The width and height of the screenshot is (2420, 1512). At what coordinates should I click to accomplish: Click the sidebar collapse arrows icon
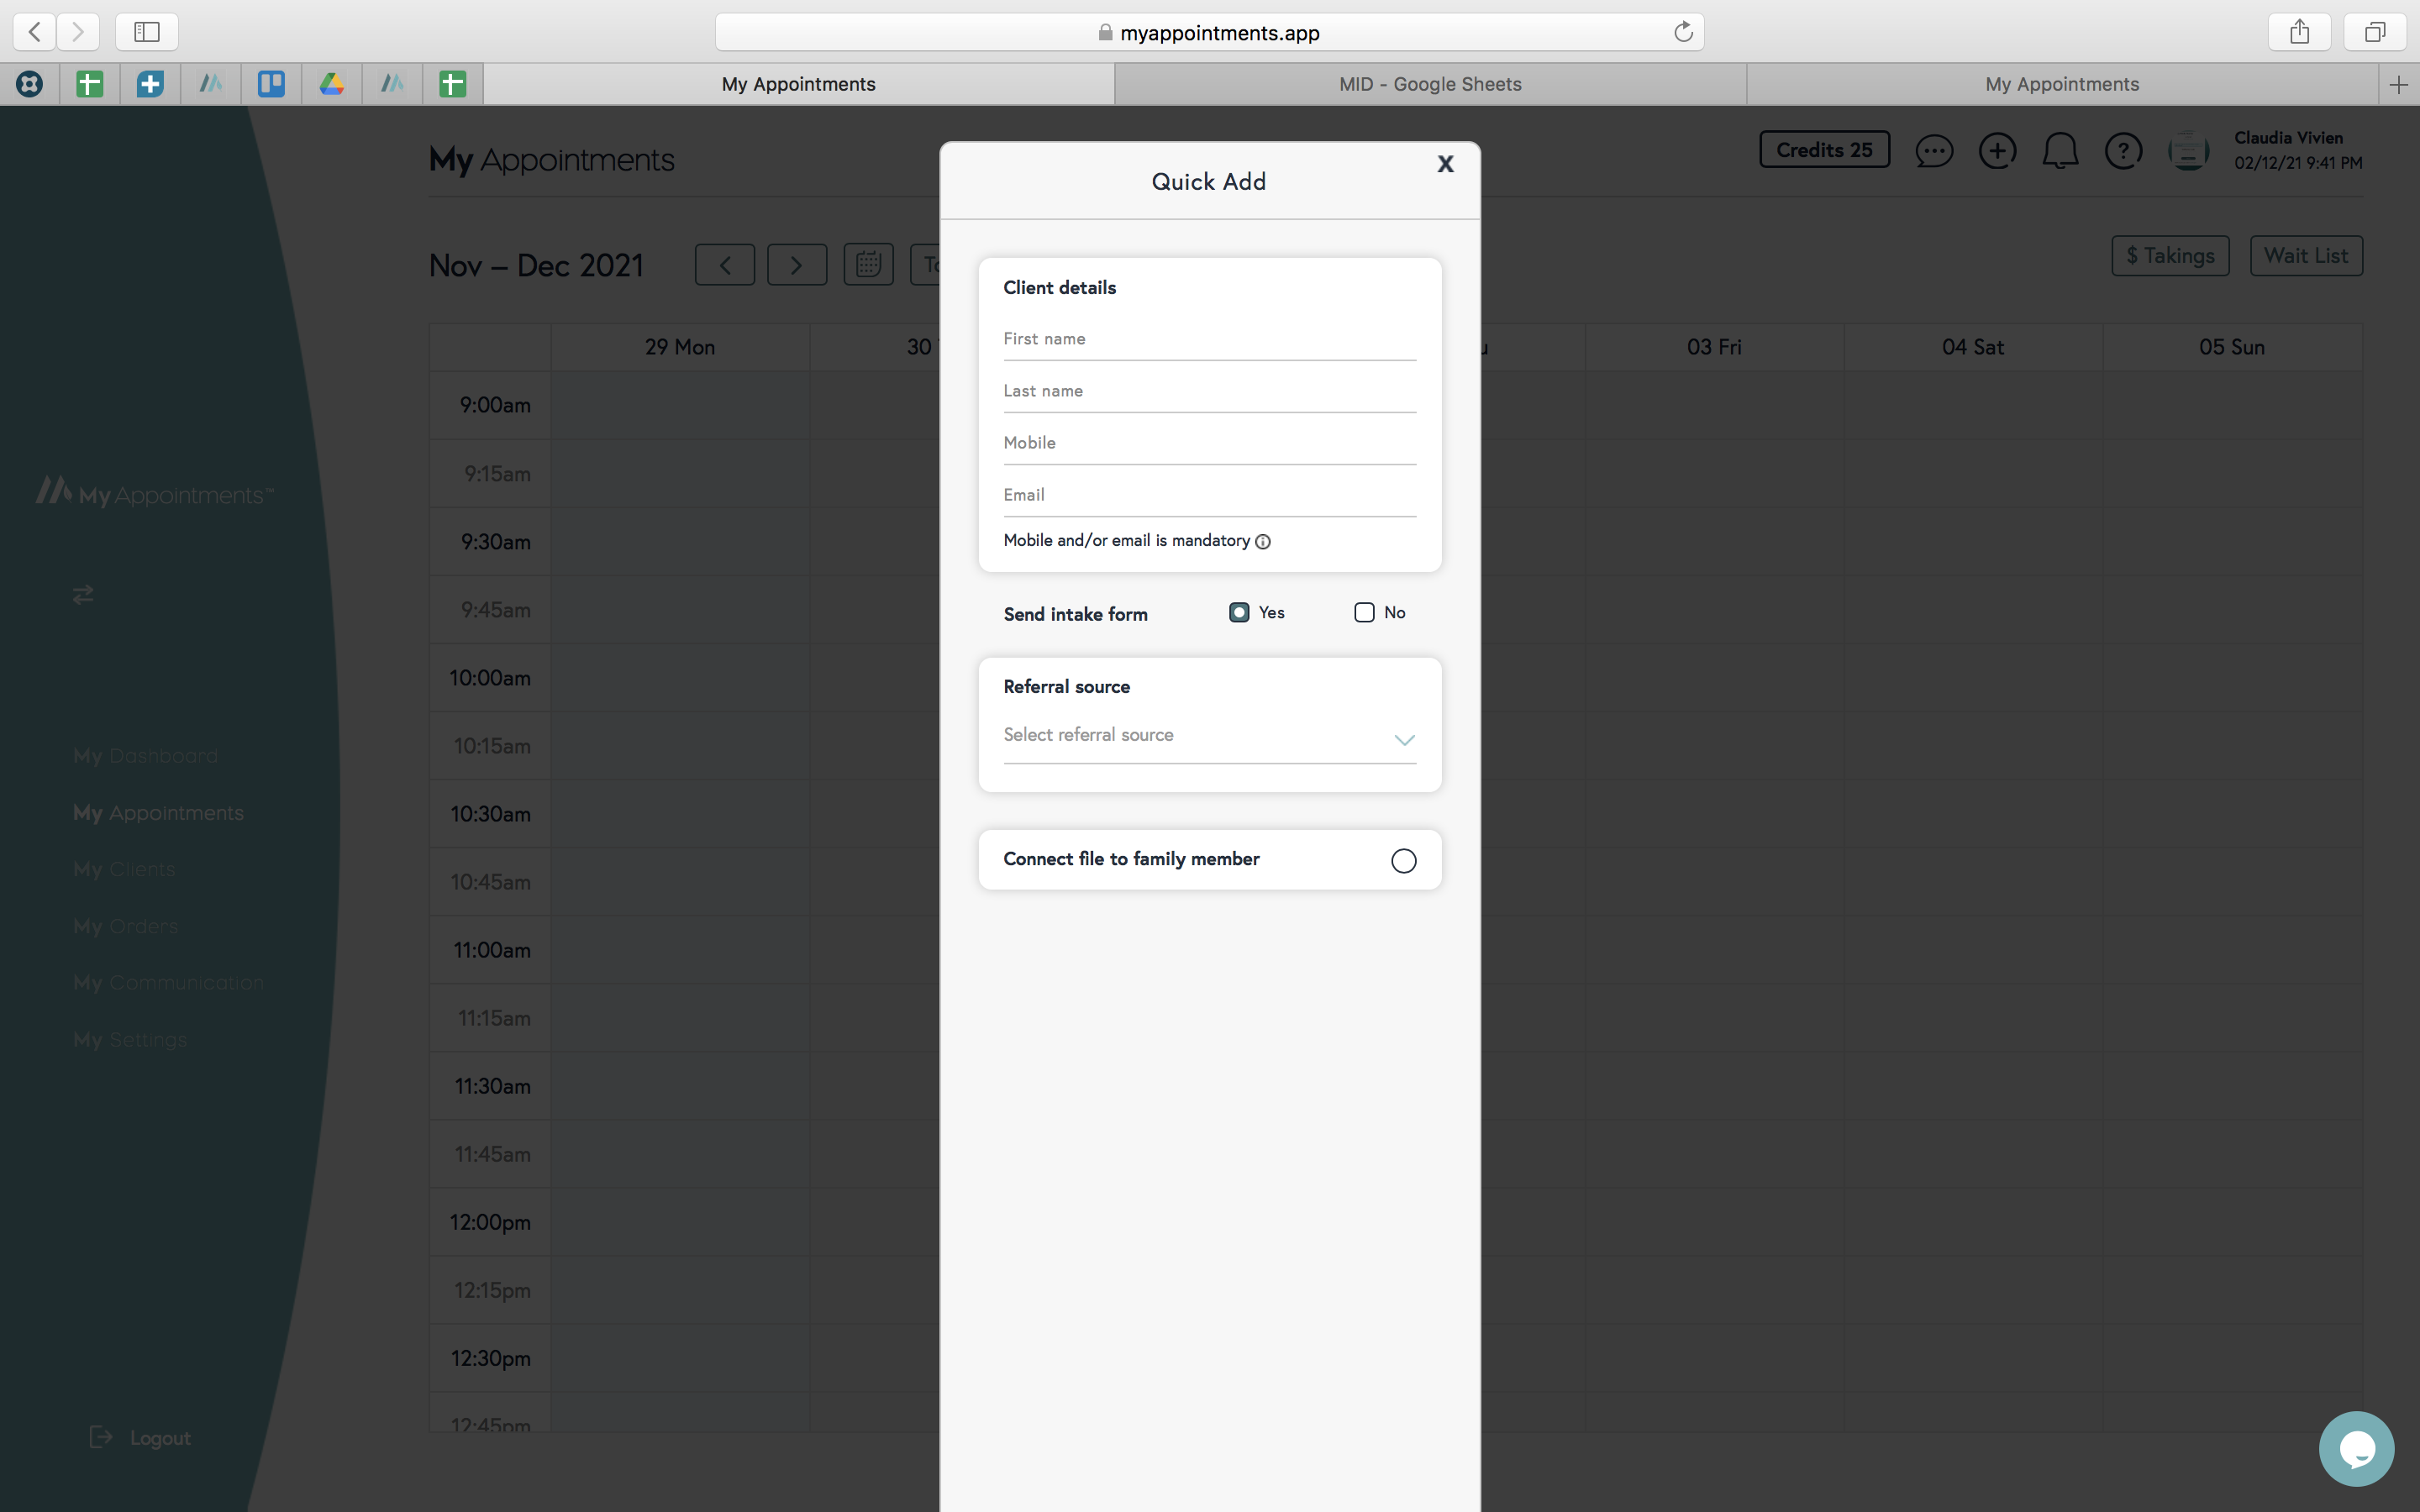click(83, 595)
